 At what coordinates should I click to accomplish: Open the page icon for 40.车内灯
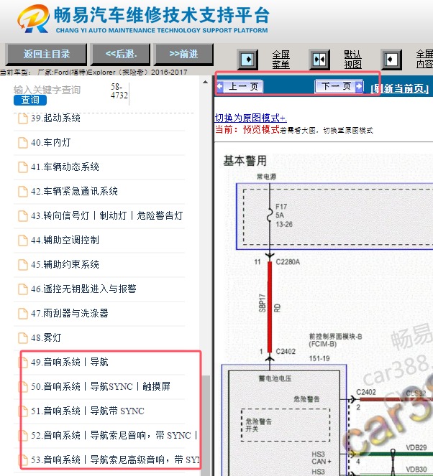pos(23,143)
